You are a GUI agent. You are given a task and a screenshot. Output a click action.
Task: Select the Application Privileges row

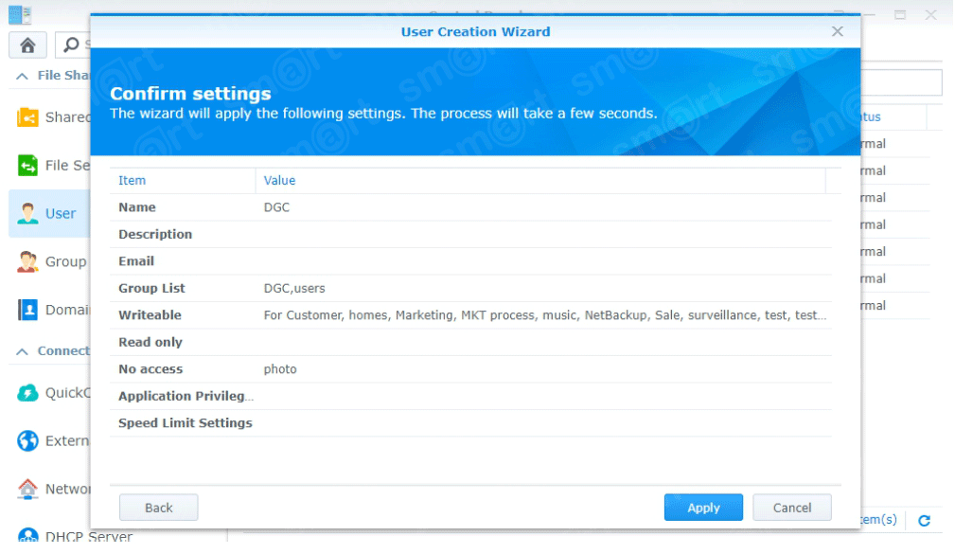click(471, 396)
